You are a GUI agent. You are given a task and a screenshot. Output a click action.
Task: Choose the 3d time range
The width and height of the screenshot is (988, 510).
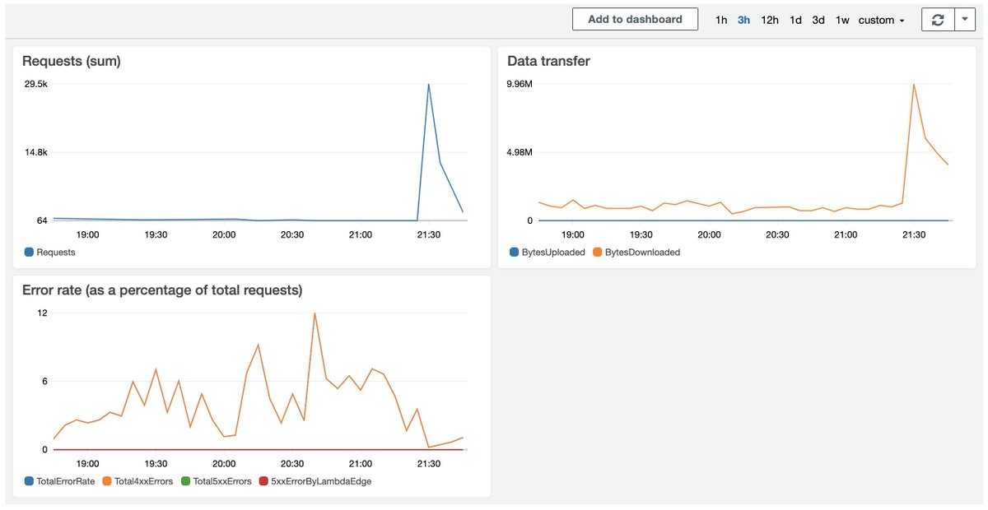click(818, 20)
